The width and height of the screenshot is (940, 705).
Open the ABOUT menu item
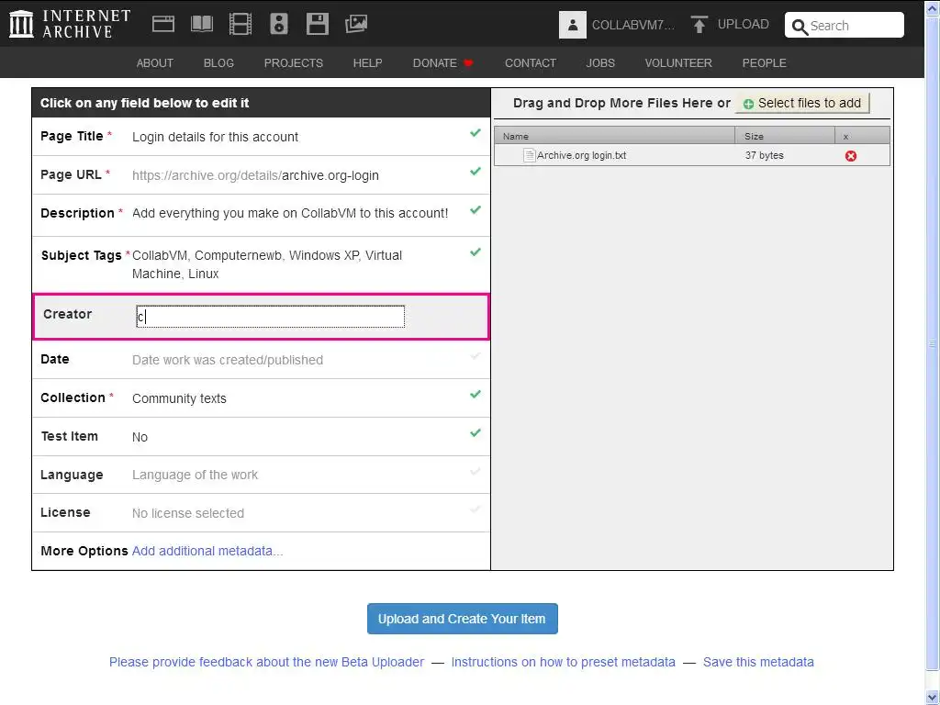[x=154, y=63]
